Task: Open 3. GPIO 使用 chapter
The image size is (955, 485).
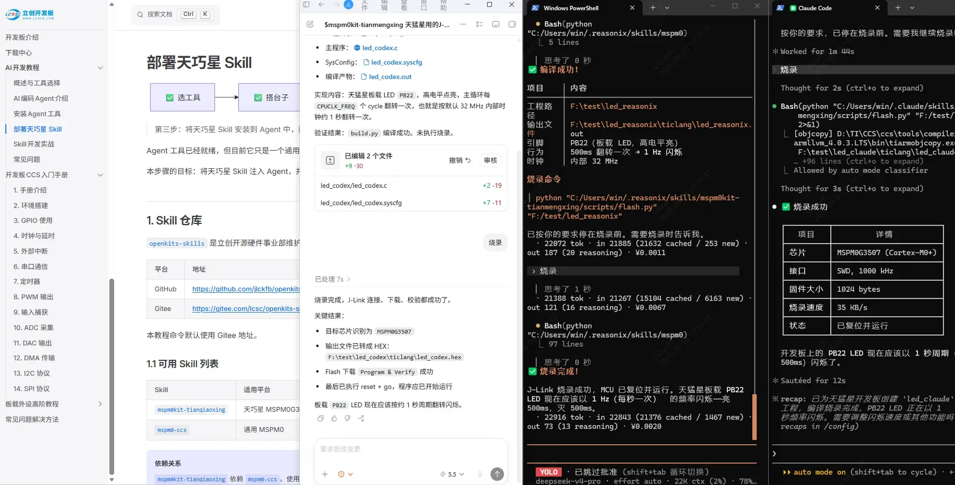Action: [33, 221]
